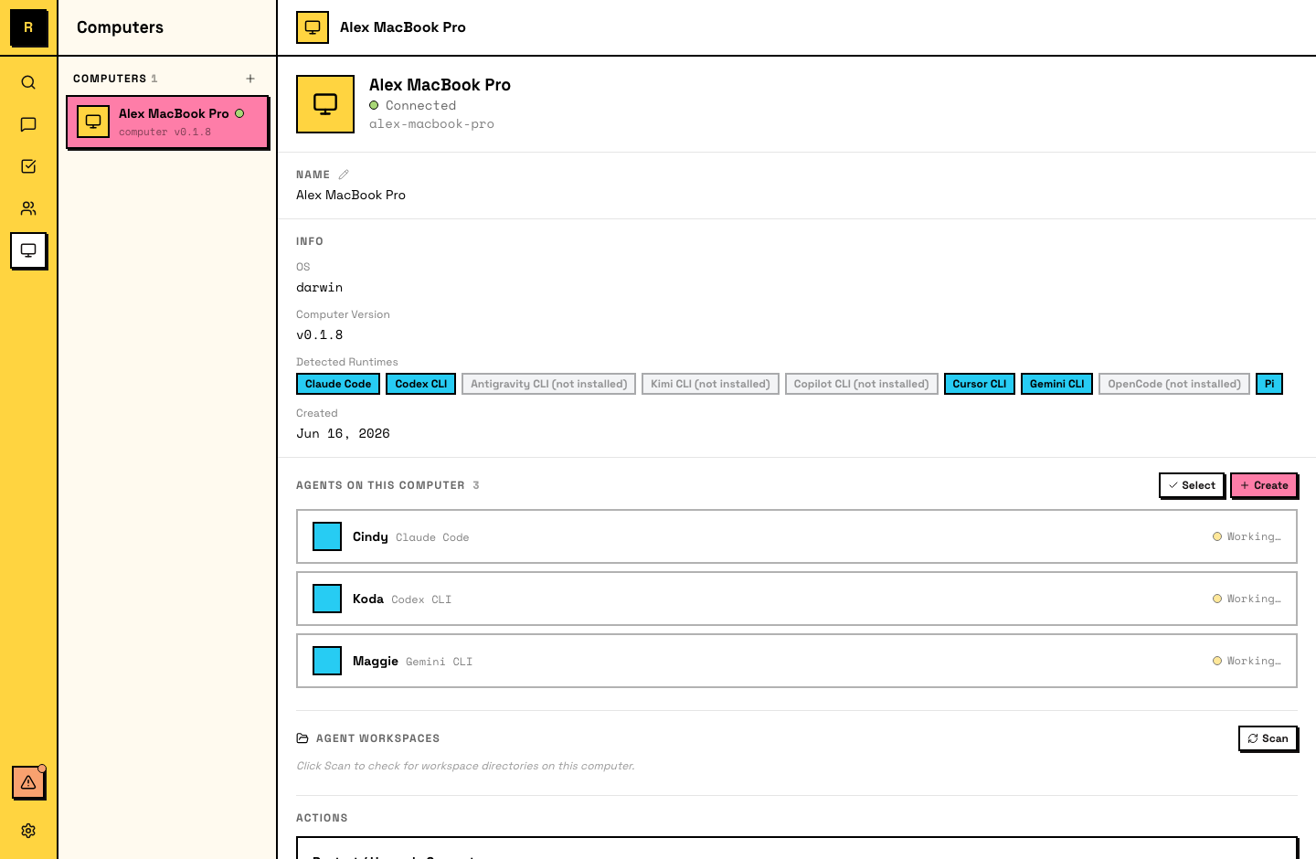The height and width of the screenshot is (859, 1316).
Task: Click the Select agents button
Action: [1192, 485]
